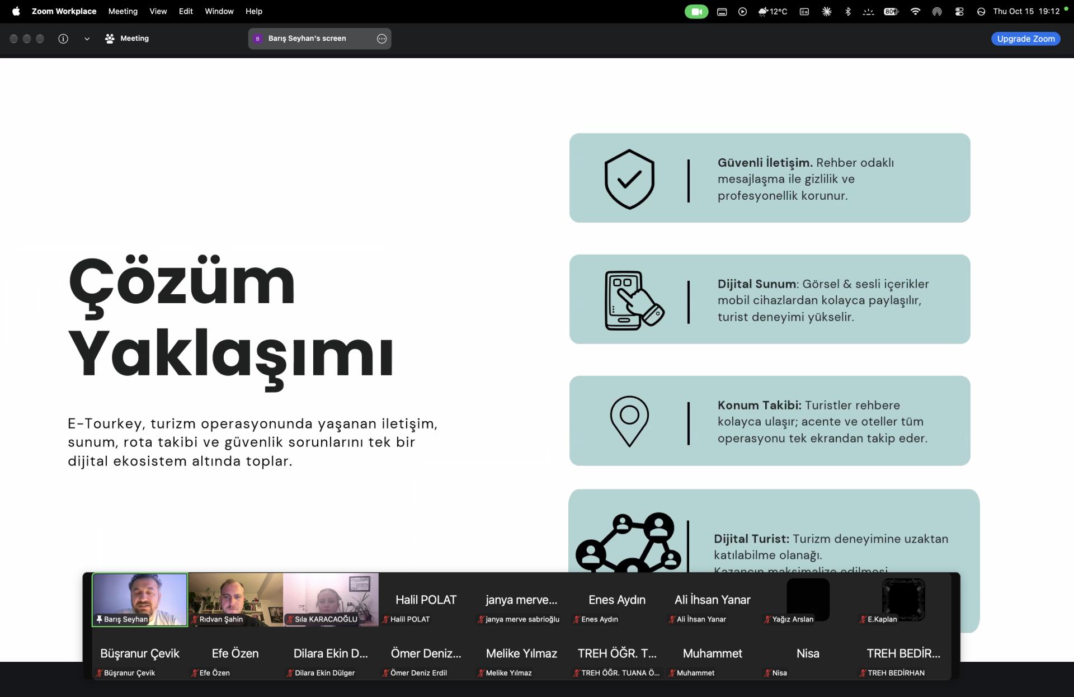Image resolution: width=1074 pixels, height=697 pixels.
Task: Click the green camera status icon in menu bar
Action: (696, 11)
